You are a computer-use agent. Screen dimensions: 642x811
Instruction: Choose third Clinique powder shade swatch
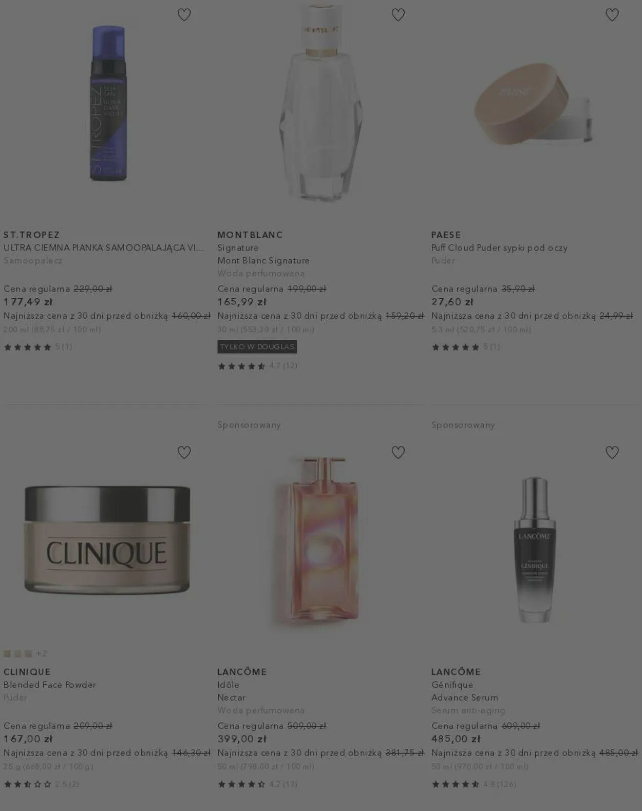(28, 653)
